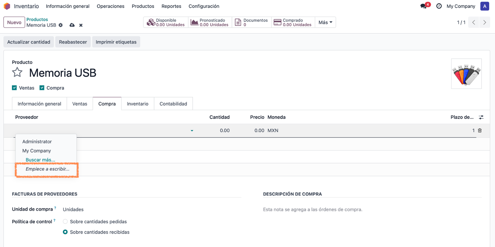Click the MXN currency cell
495x247 pixels.
click(273, 130)
